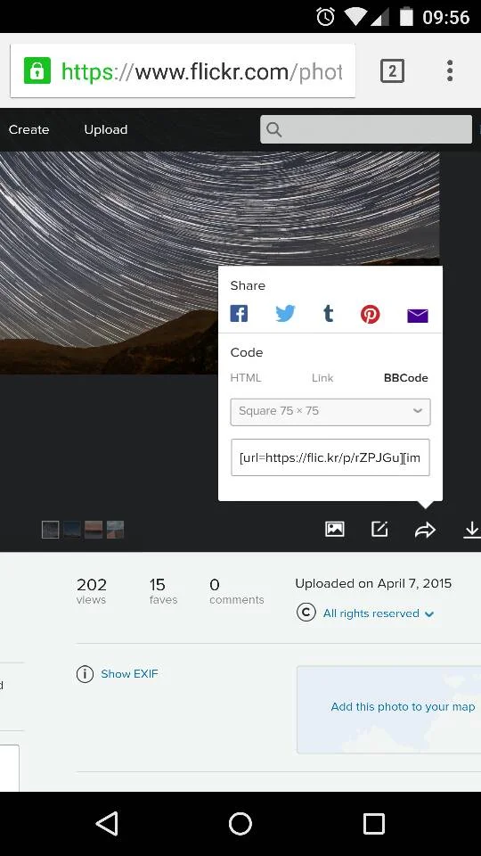Select the BBCode URL text field

coord(330,457)
